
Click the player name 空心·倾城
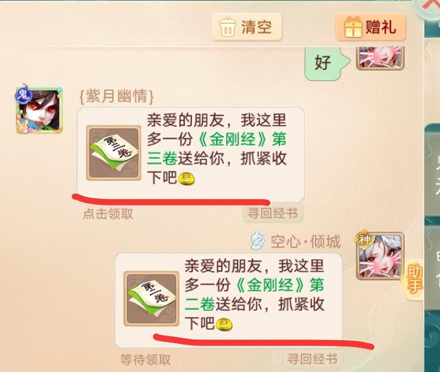[305, 242]
